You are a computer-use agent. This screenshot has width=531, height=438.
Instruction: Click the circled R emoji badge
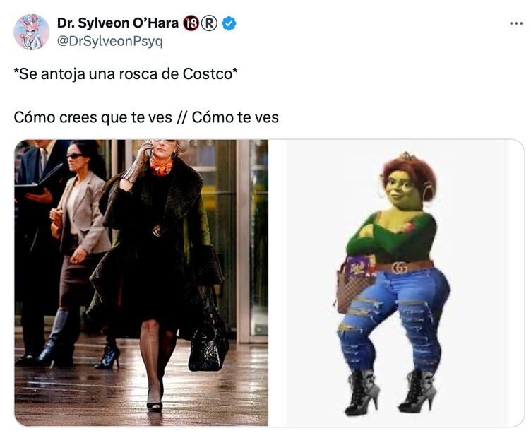[210, 24]
